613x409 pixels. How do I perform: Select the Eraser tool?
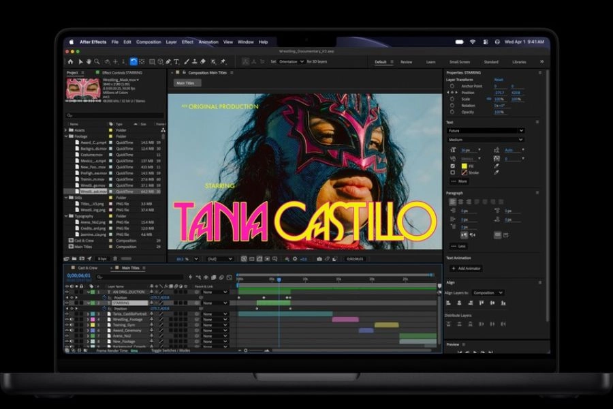point(203,62)
